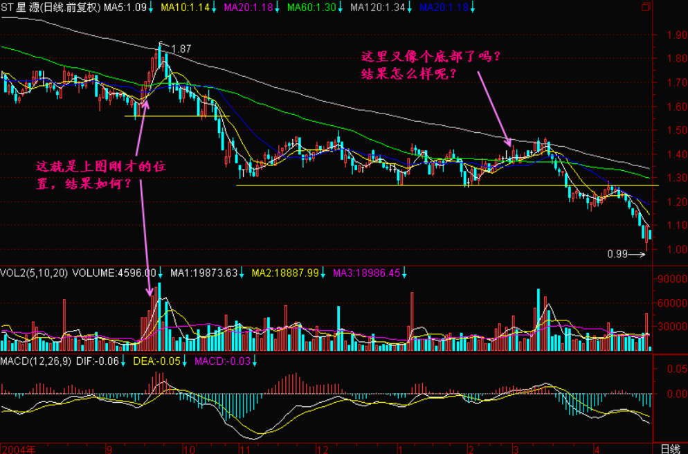
Task: Click the down arrow next to MA10:1.14
Action: tap(215, 7)
